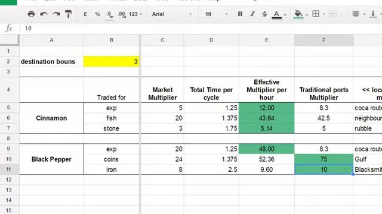Click the Print icon

coord(31,14)
